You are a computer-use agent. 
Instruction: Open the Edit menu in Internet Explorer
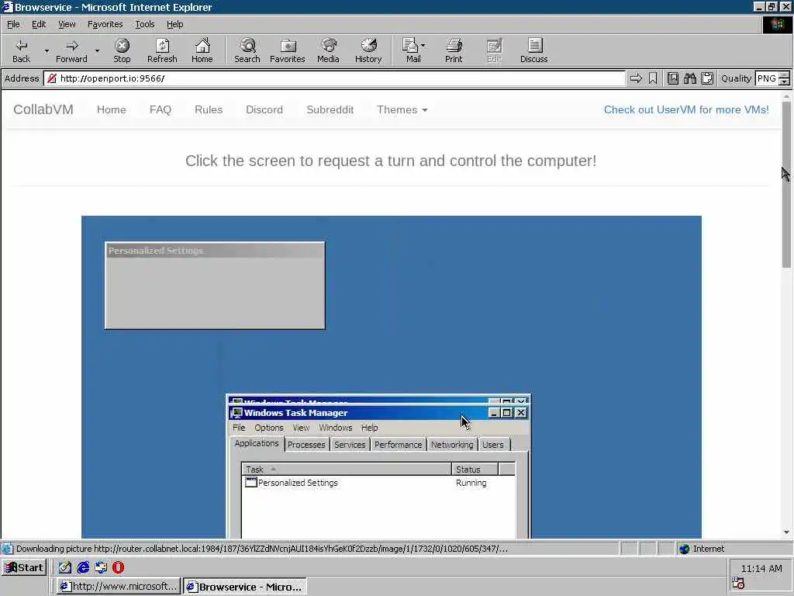tap(39, 24)
